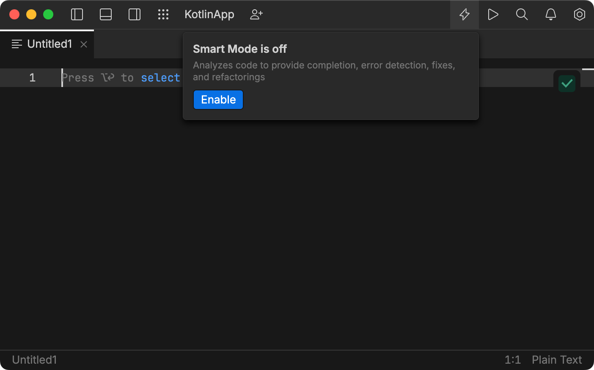Click the workspace grid dots icon
This screenshot has width=594, height=370.
click(163, 14)
